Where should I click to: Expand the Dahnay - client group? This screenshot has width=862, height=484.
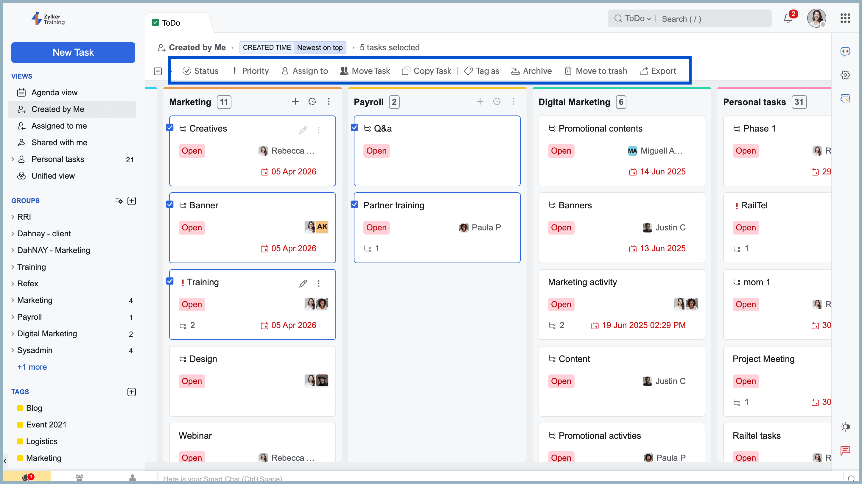(x=13, y=233)
